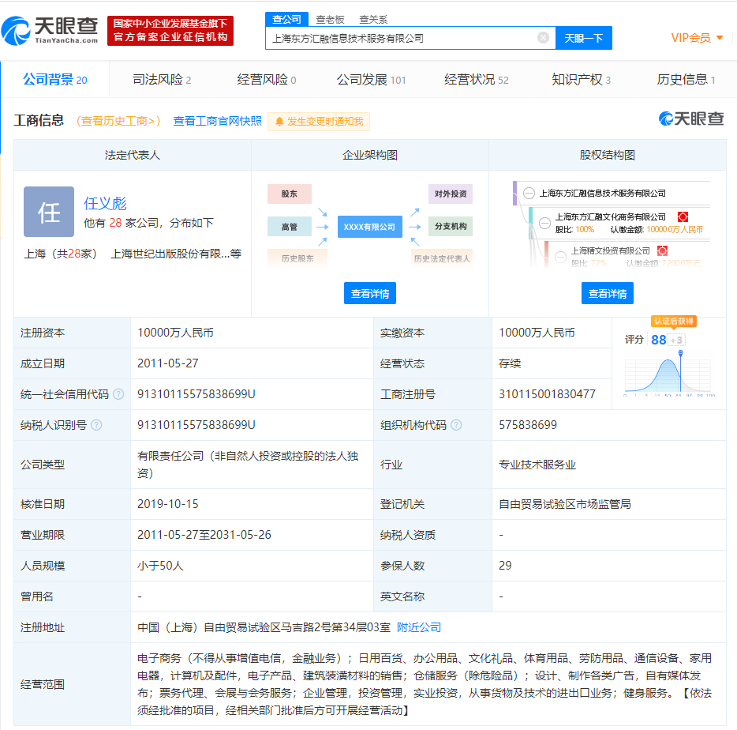Click help icon next to 组织机构代码
The image size is (737, 730).
tap(456, 425)
